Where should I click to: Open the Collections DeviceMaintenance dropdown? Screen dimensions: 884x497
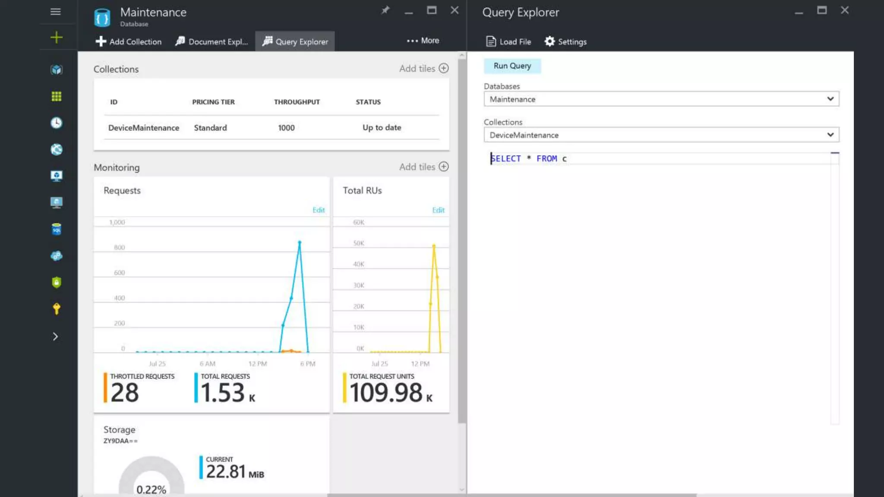click(x=661, y=135)
